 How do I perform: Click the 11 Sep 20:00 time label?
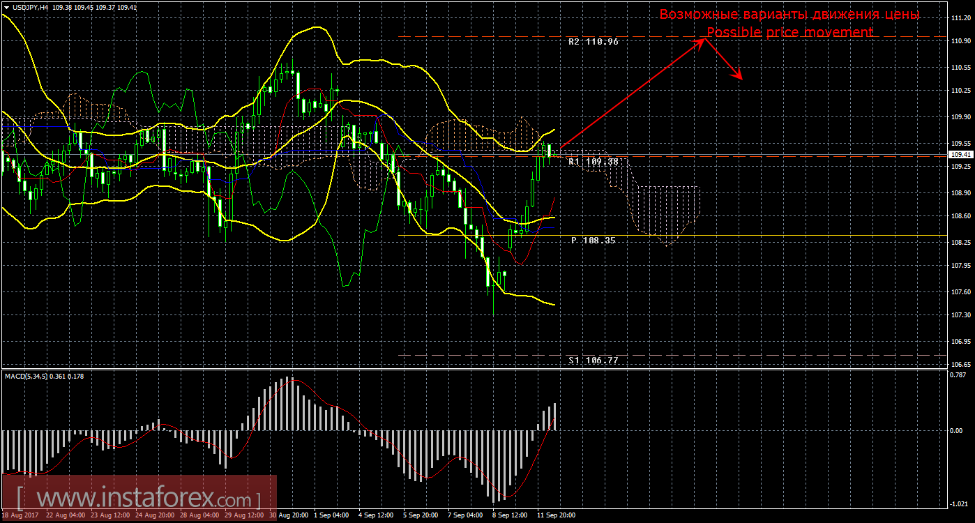[x=557, y=515]
